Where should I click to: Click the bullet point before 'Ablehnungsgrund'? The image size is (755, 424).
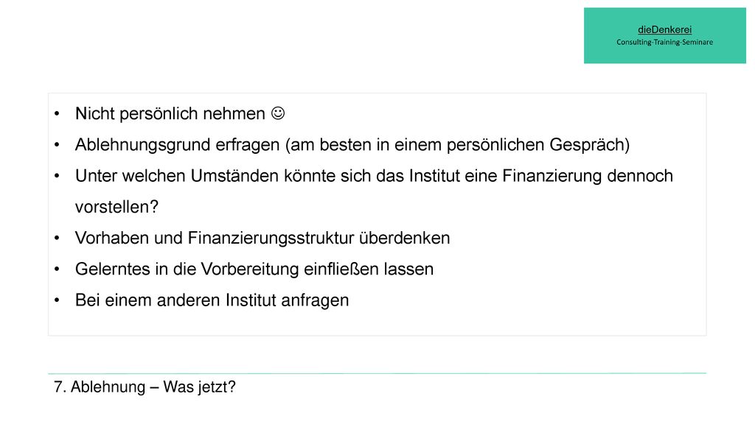[x=57, y=145]
